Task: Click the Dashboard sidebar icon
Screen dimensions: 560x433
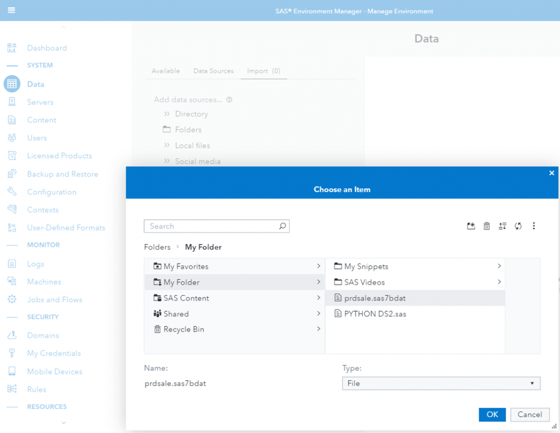Action: click(12, 48)
